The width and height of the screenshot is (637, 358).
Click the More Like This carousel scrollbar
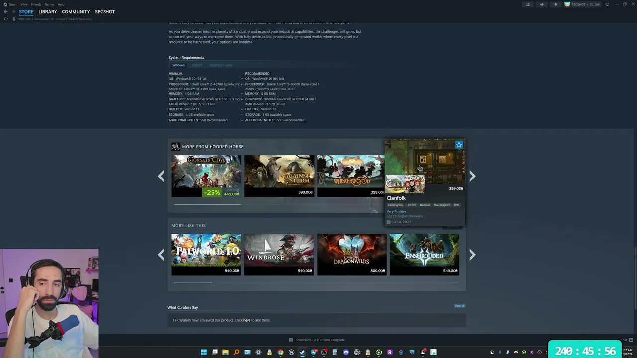pyautogui.click(x=193, y=283)
